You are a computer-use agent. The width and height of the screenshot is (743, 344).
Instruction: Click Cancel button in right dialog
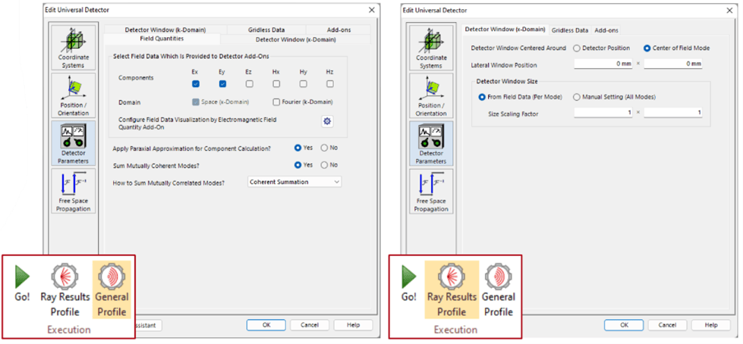tap(667, 324)
